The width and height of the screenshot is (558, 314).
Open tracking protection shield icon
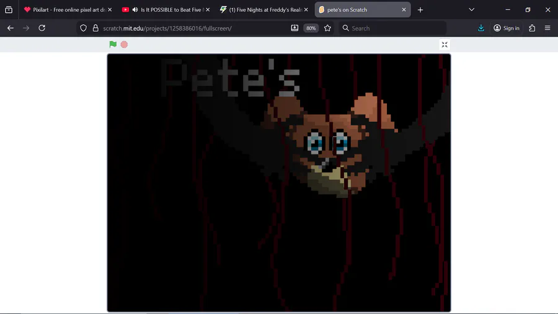83,28
